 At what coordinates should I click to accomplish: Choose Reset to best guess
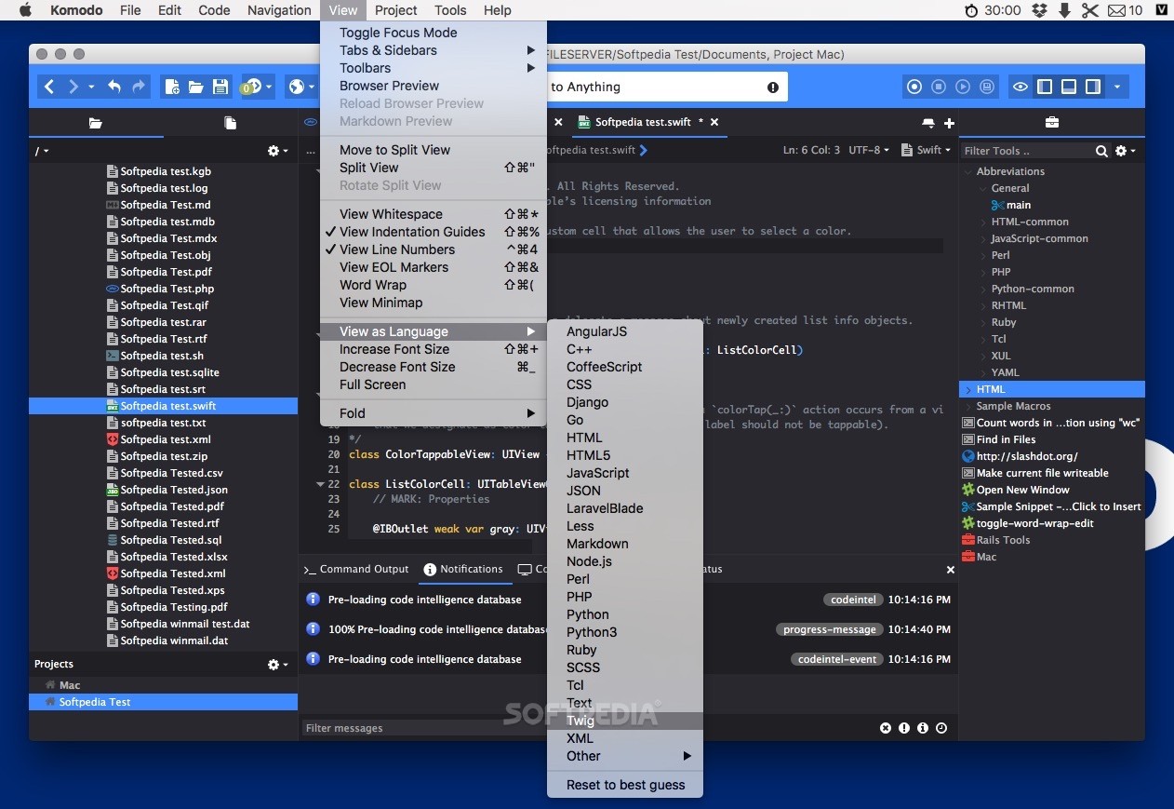click(x=625, y=785)
